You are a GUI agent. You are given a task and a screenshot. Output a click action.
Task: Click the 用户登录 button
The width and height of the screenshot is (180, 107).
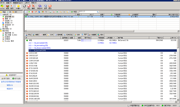[x=5, y=79]
